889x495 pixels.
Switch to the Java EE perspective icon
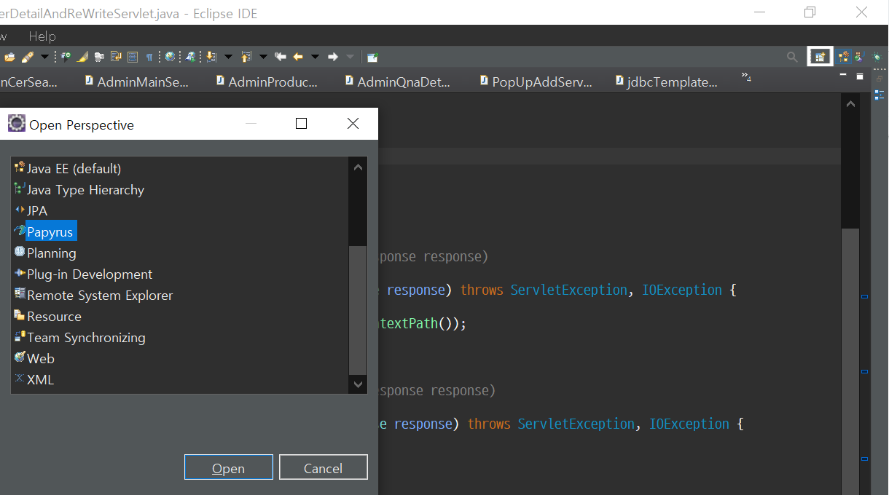844,57
